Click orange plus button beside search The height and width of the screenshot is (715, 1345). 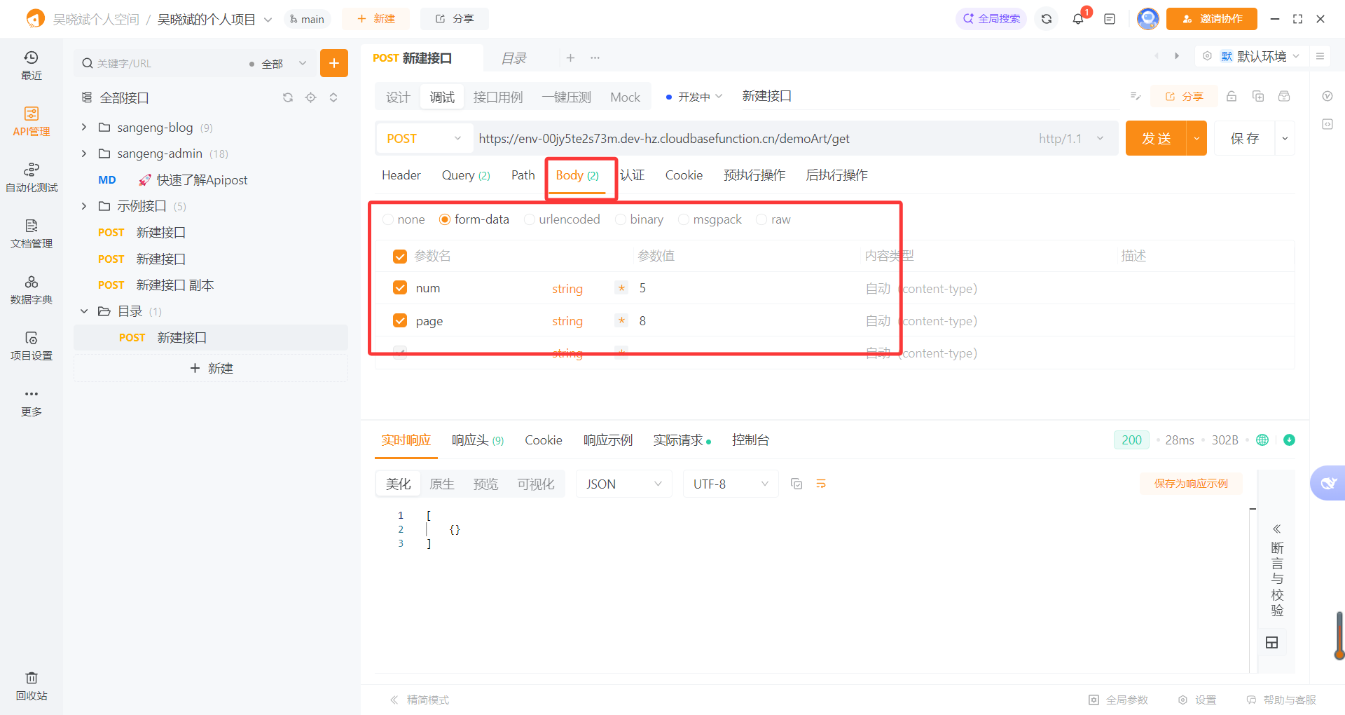coord(334,63)
